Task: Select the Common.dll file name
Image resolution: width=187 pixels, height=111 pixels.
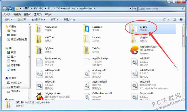Action: click(x=146, y=93)
